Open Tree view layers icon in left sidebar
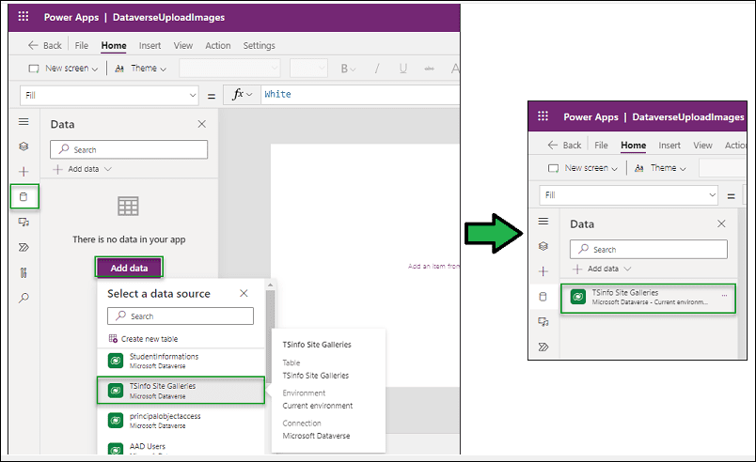756x462 pixels. [x=24, y=146]
